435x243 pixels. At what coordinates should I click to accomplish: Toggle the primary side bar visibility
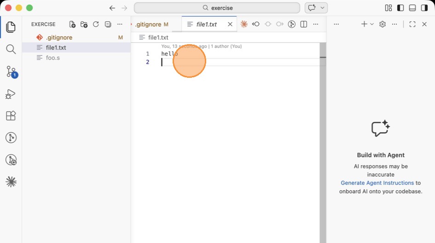[x=400, y=8]
